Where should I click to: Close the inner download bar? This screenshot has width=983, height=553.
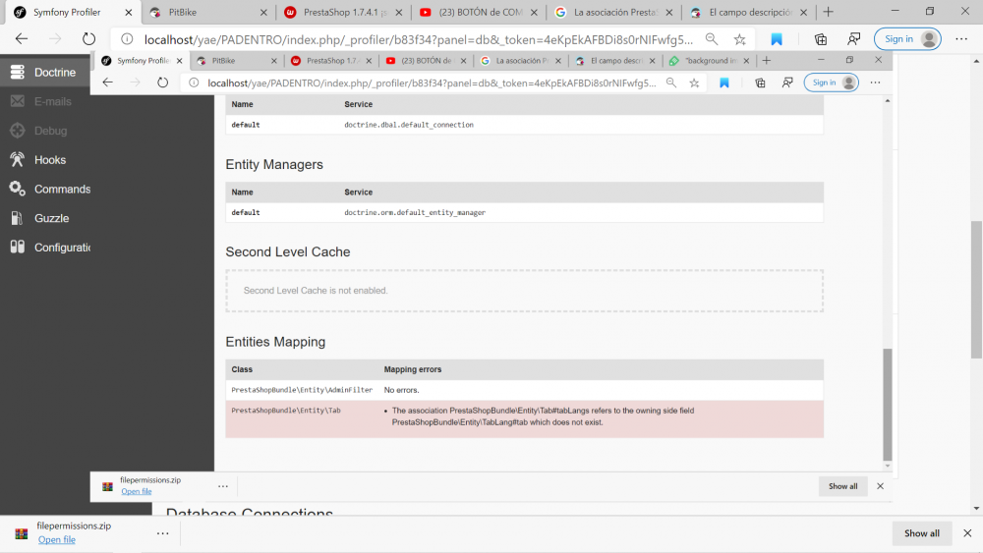[880, 486]
